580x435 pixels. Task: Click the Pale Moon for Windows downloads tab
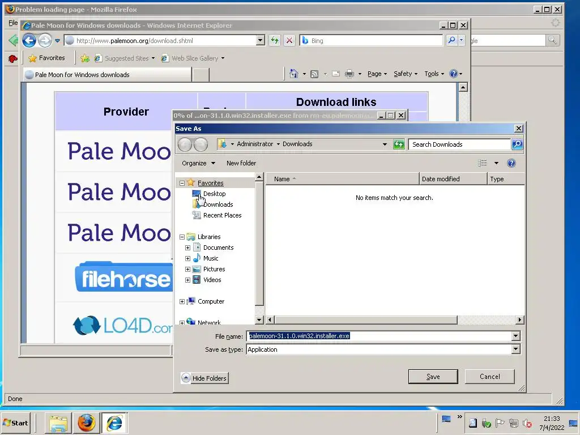(x=107, y=75)
